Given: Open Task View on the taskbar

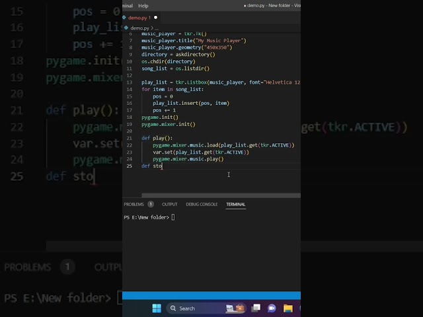Looking at the screenshot, I should click(x=256, y=308).
